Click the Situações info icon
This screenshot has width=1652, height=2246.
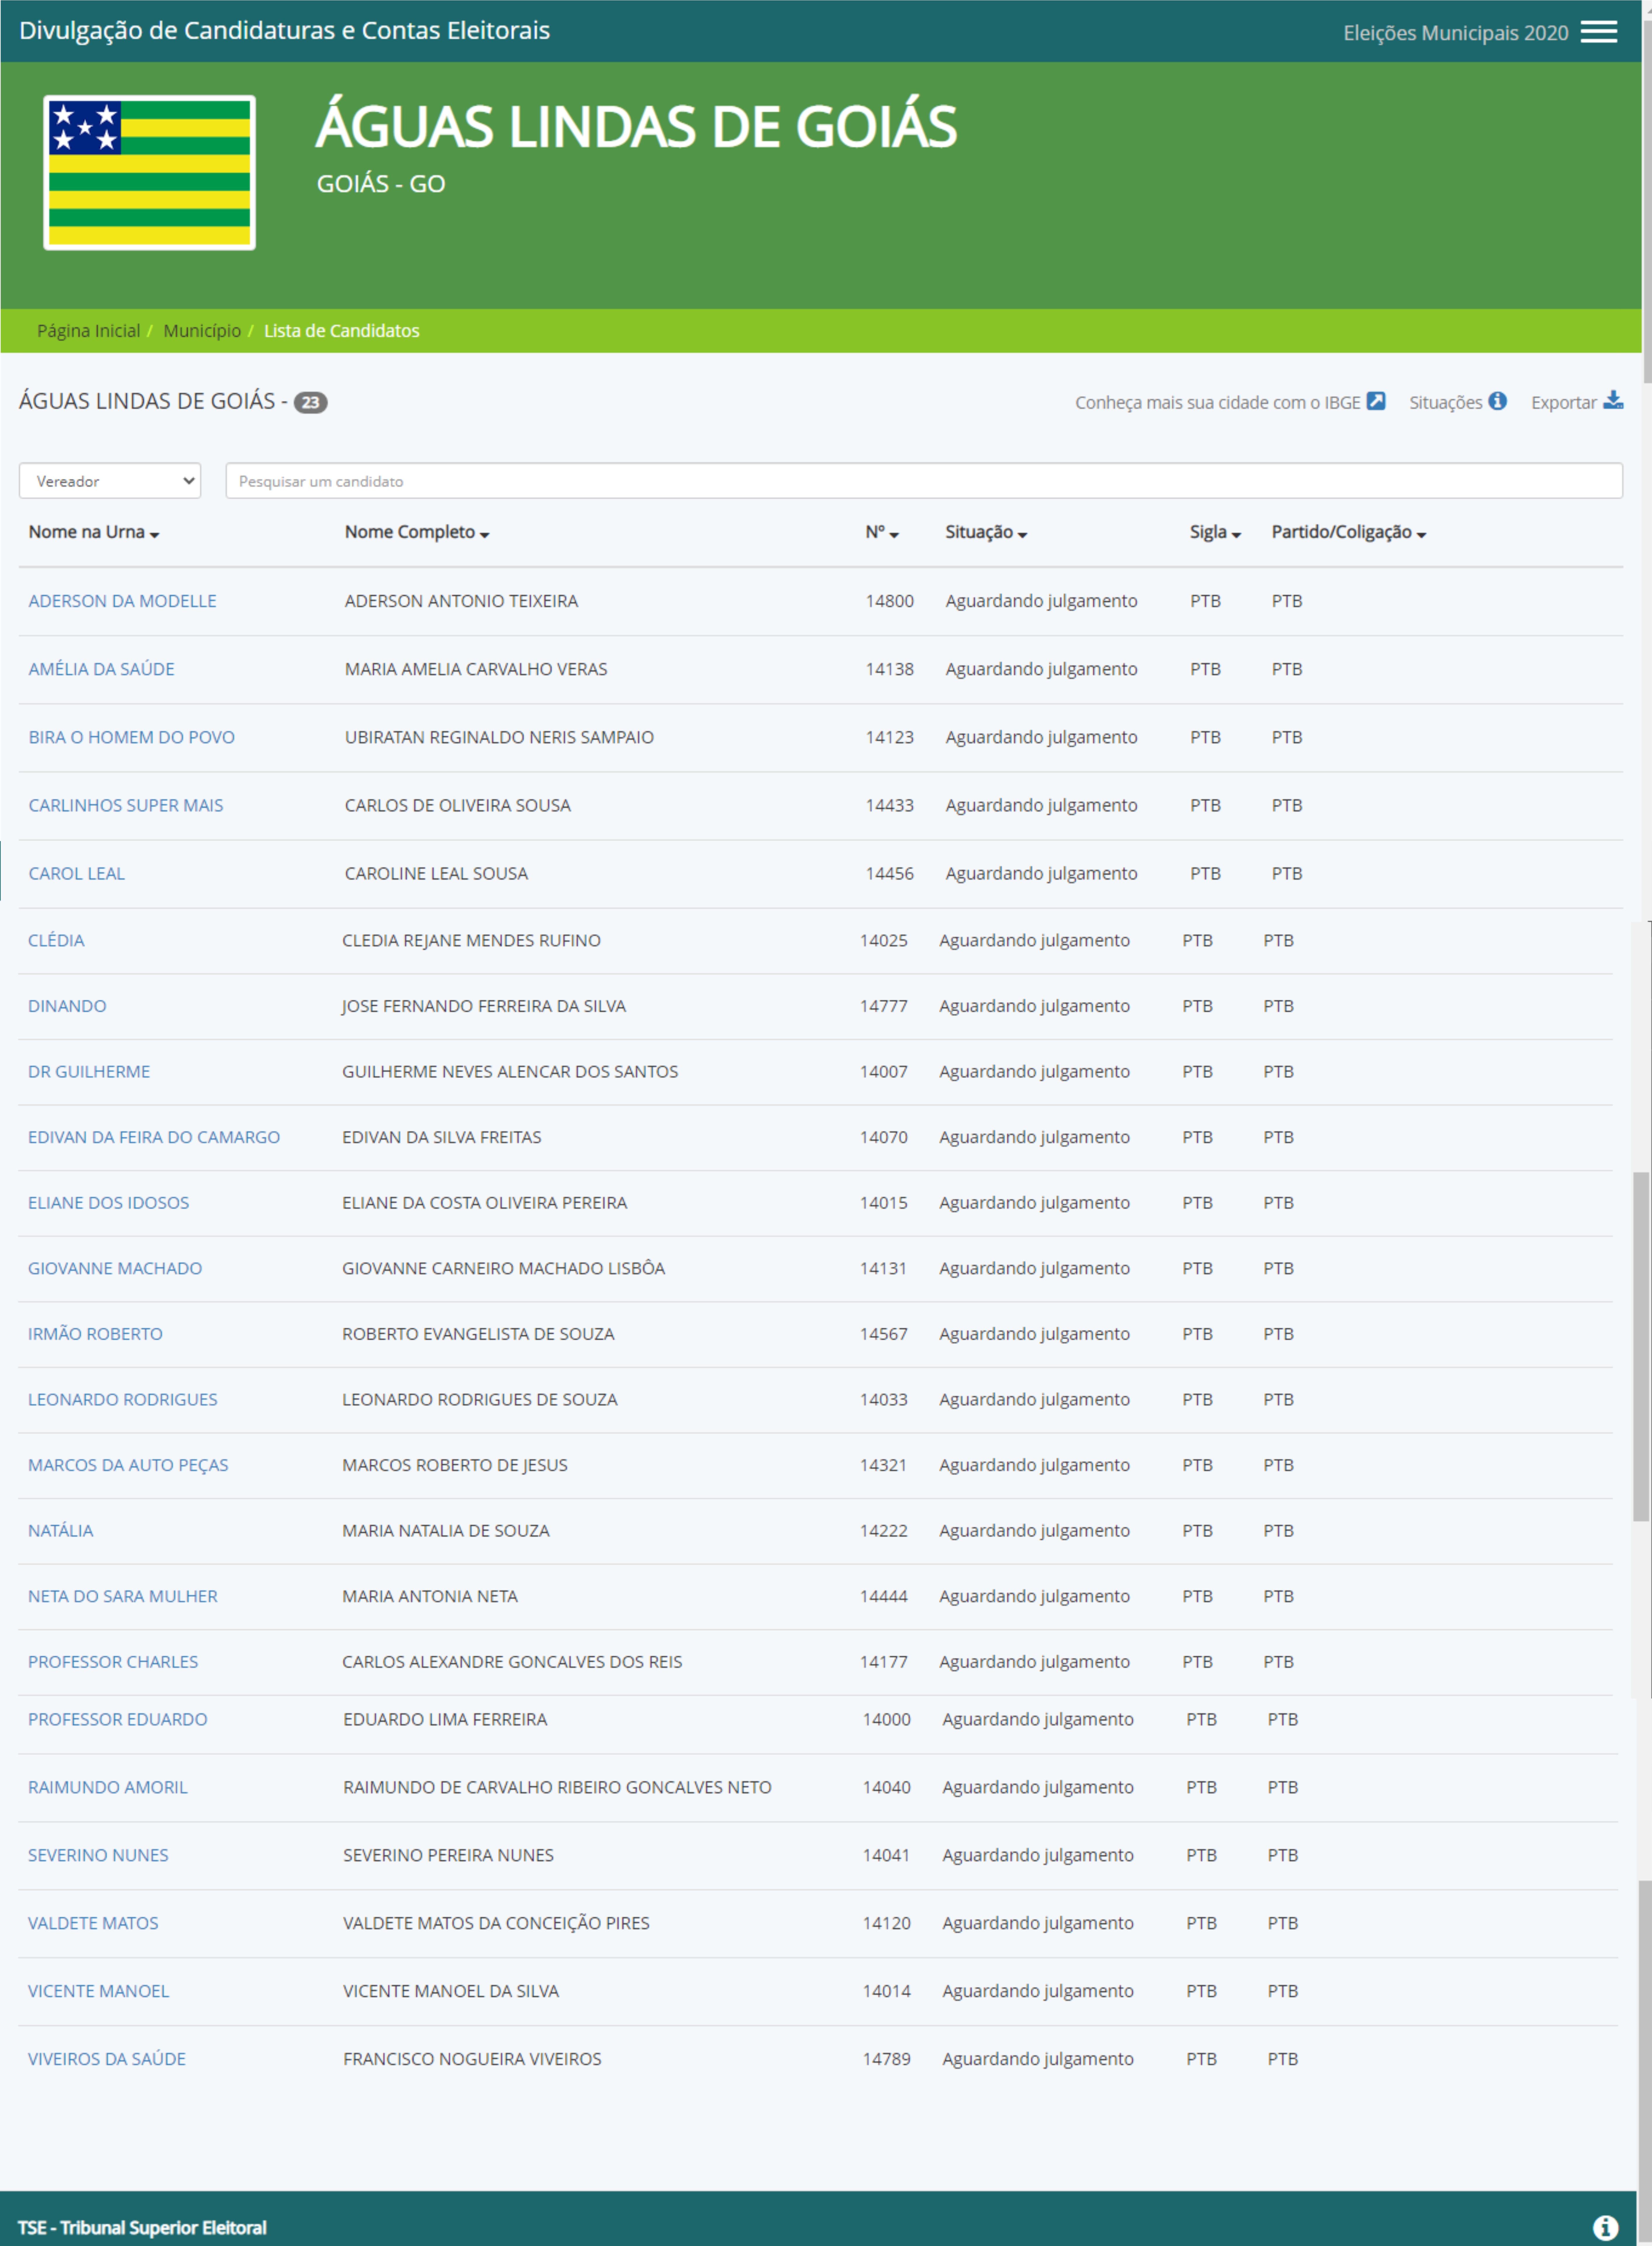(1497, 401)
